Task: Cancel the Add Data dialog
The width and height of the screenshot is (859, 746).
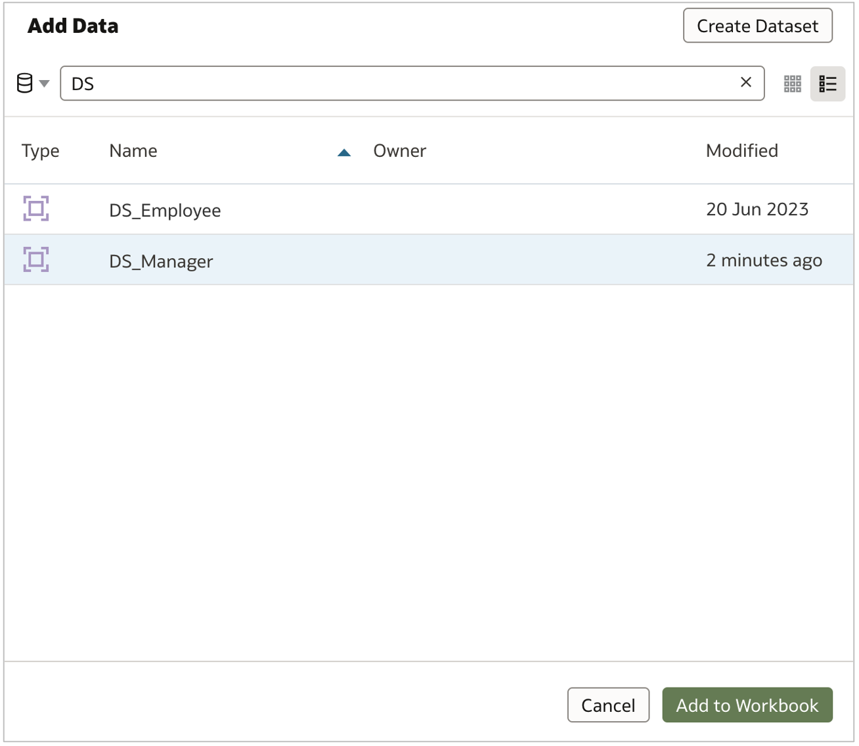Action: 607,705
